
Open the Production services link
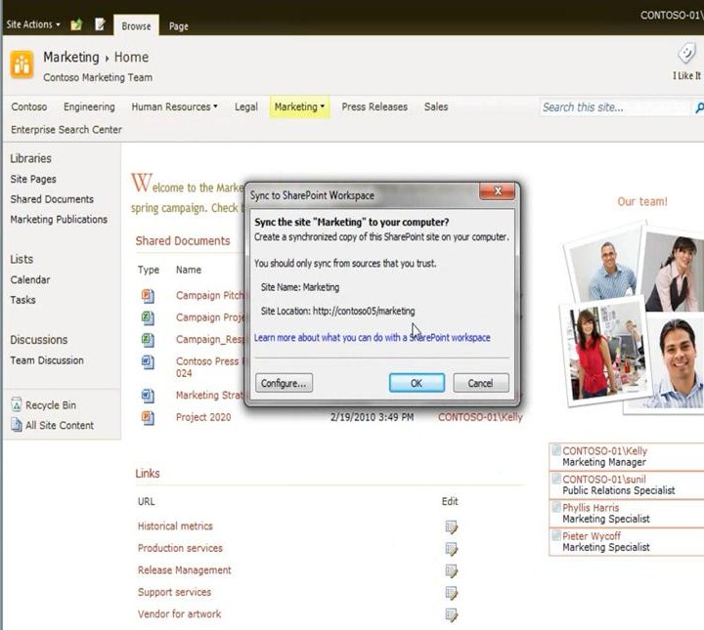(x=180, y=548)
